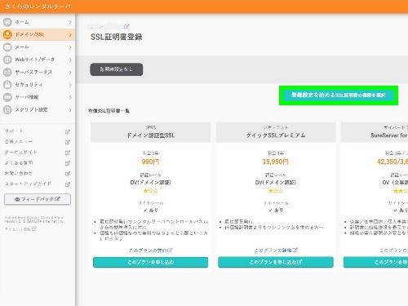
Task: Expand the メール menu chevron
Action: coord(70,47)
